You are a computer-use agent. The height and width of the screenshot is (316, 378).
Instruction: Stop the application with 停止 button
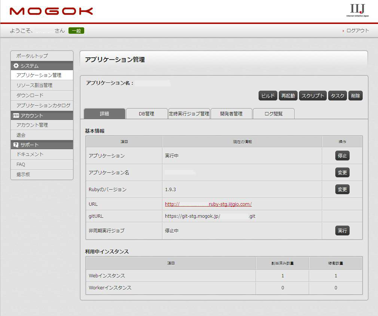[342, 156]
